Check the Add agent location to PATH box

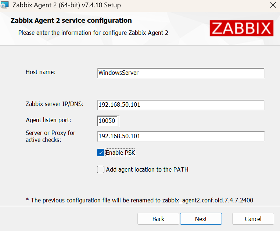(x=101, y=169)
